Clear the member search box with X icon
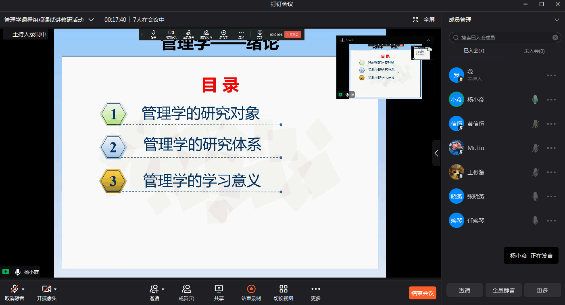Screen dimensions: 565x305 (555, 38)
